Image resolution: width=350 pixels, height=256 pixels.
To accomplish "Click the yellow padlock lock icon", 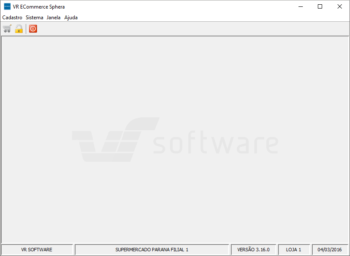I will click(x=19, y=29).
